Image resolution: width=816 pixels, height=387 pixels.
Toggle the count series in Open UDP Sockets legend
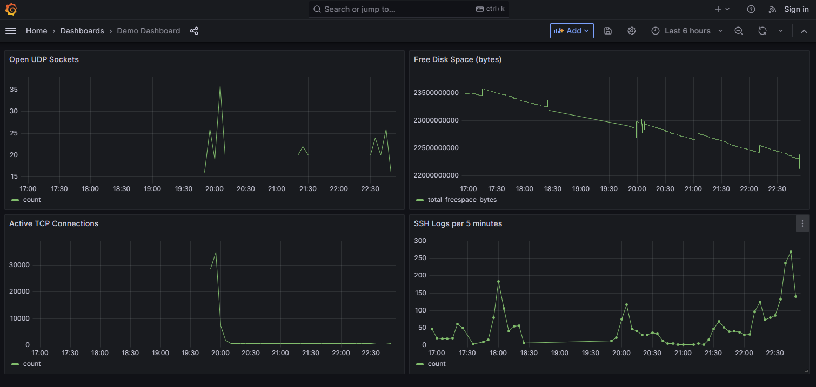point(30,200)
